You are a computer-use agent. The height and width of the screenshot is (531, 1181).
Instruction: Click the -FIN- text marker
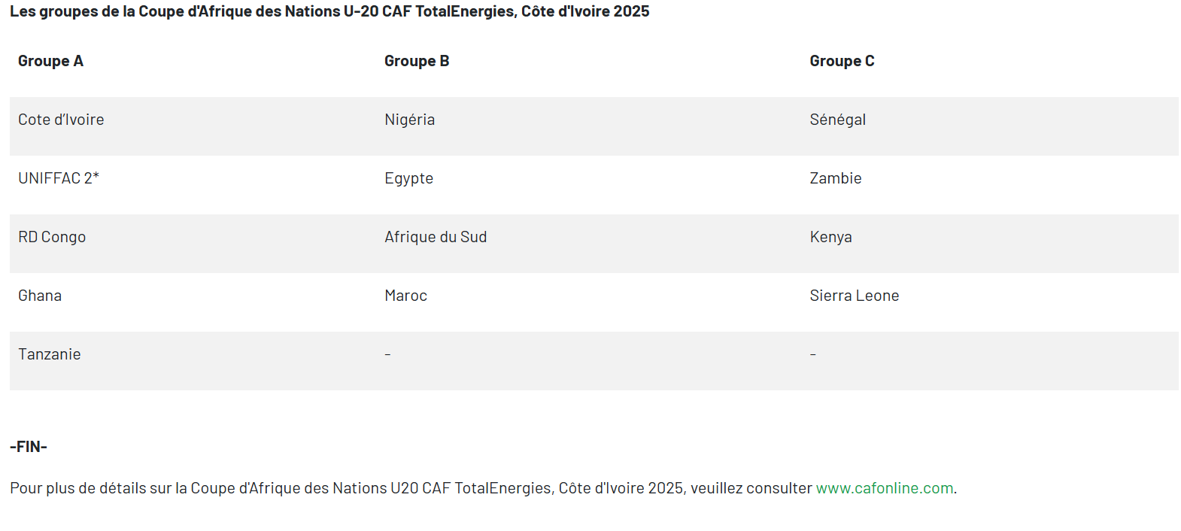pos(29,447)
